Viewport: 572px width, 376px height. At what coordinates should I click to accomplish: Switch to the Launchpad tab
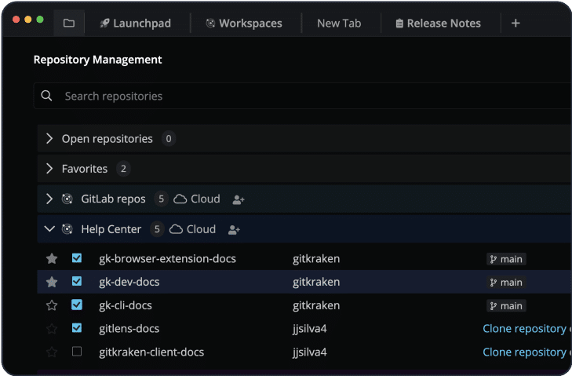(135, 23)
